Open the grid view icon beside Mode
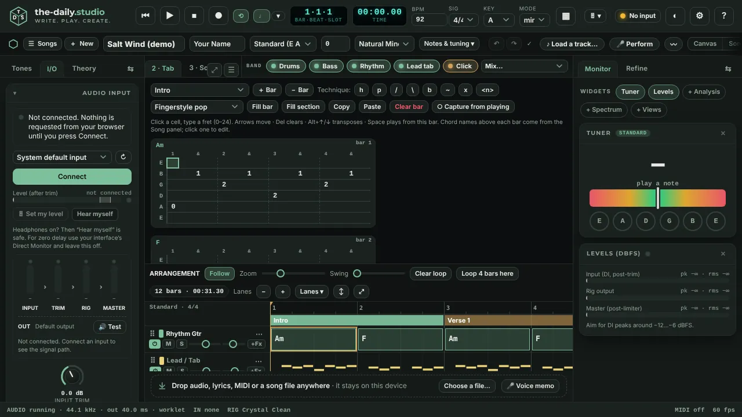This screenshot has width=742, height=417. [566, 16]
